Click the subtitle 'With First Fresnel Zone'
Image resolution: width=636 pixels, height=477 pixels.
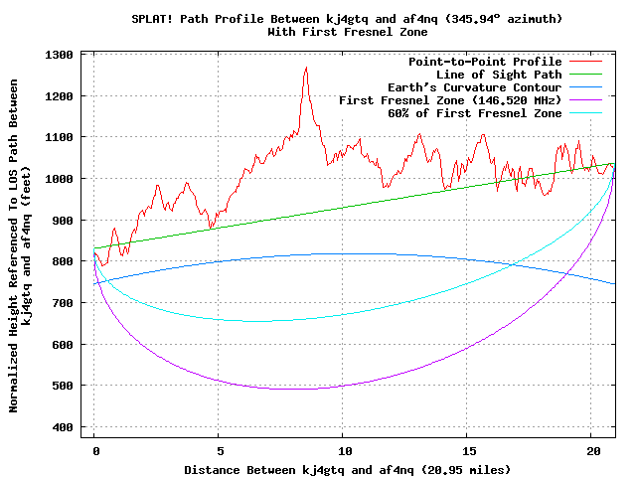pos(348,32)
